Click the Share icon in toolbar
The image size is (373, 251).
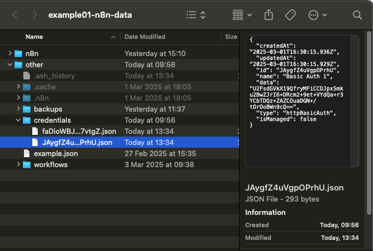coord(268,15)
